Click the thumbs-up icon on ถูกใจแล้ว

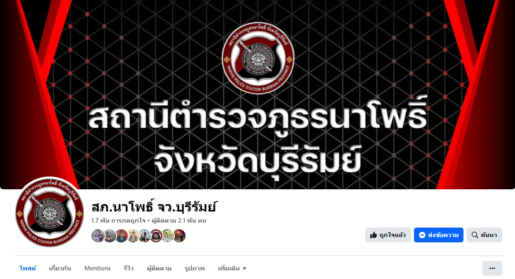click(x=374, y=235)
